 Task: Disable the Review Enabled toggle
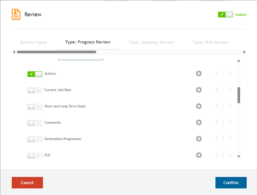pyautogui.click(x=225, y=15)
